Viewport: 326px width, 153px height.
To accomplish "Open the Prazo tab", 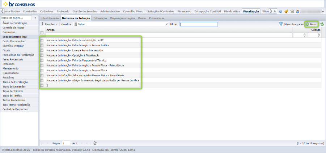I will tap(142, 18).
